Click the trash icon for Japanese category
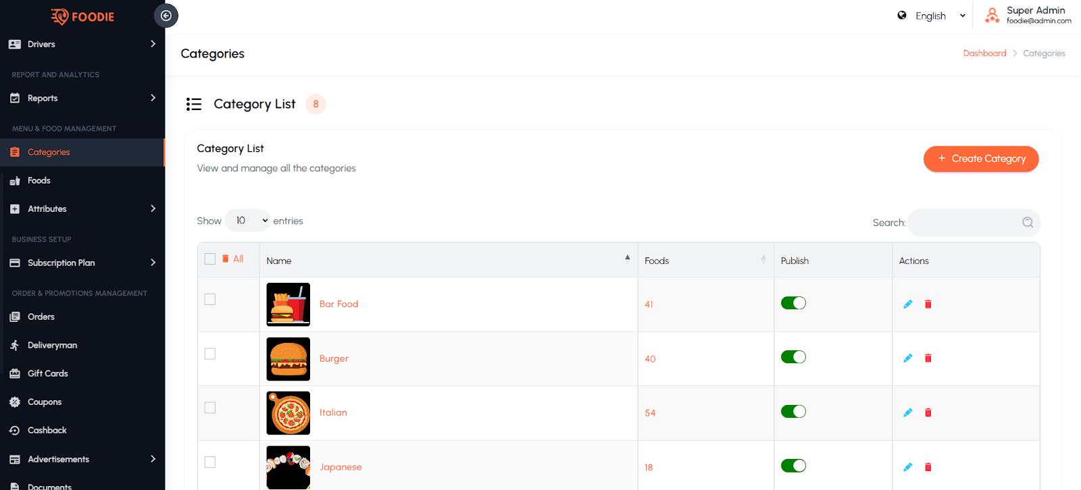Viewport: 1081px width, 490px height. (928, 467)
